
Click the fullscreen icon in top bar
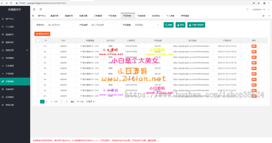(247, 9)
